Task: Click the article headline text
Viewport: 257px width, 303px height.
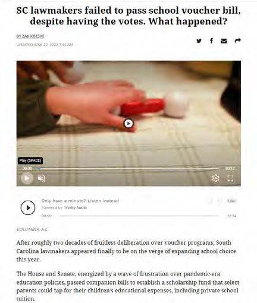Action: (x=128, y=16)
